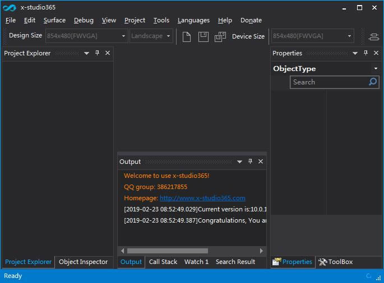Open the x-studio365.com homepage link
This screenshot has height=283, width=384.
202,198
